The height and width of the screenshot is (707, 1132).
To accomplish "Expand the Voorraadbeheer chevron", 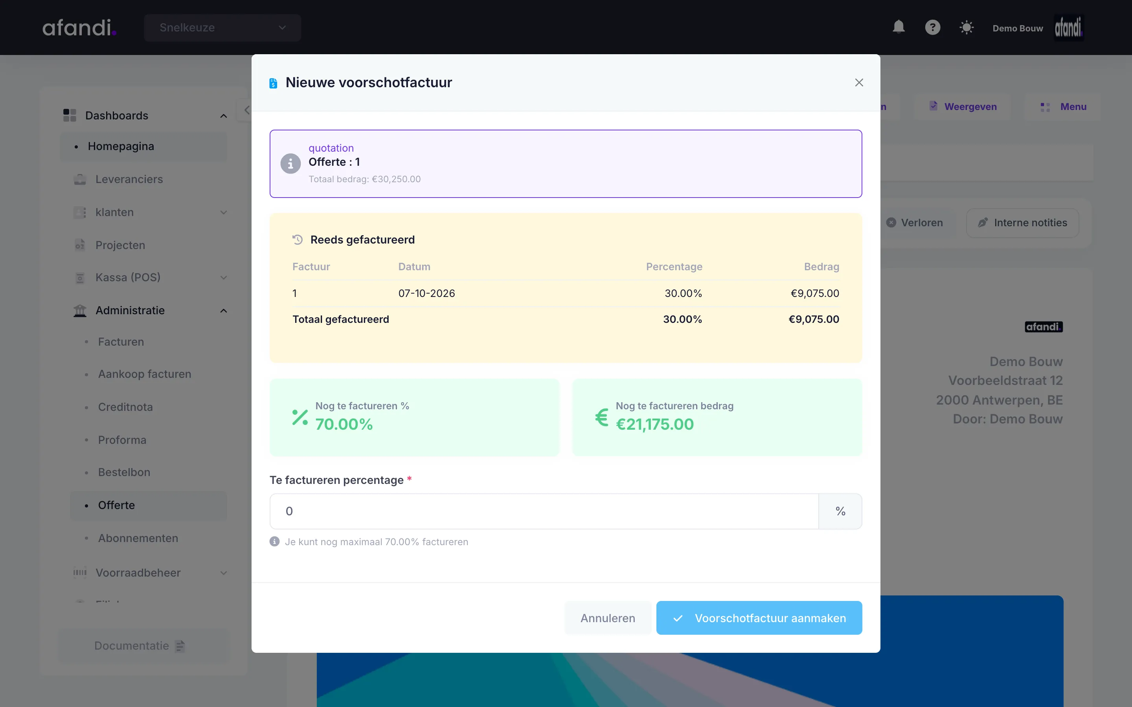I will pos(224,573).
